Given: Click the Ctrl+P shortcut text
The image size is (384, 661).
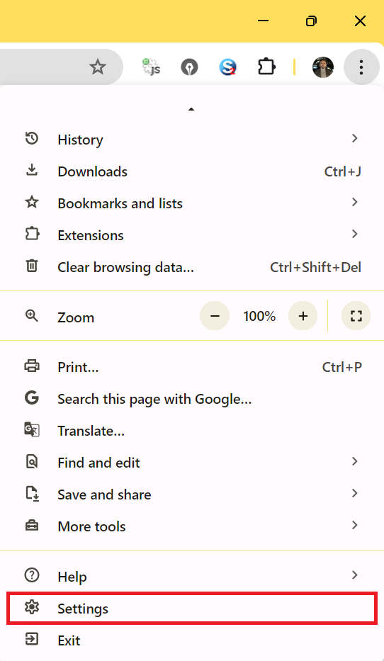Looking at the screenshot, I should tap(342, 367).
